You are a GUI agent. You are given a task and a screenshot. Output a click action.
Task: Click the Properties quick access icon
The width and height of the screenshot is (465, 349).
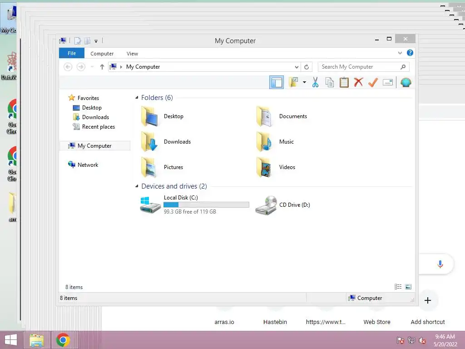point(78,40)
